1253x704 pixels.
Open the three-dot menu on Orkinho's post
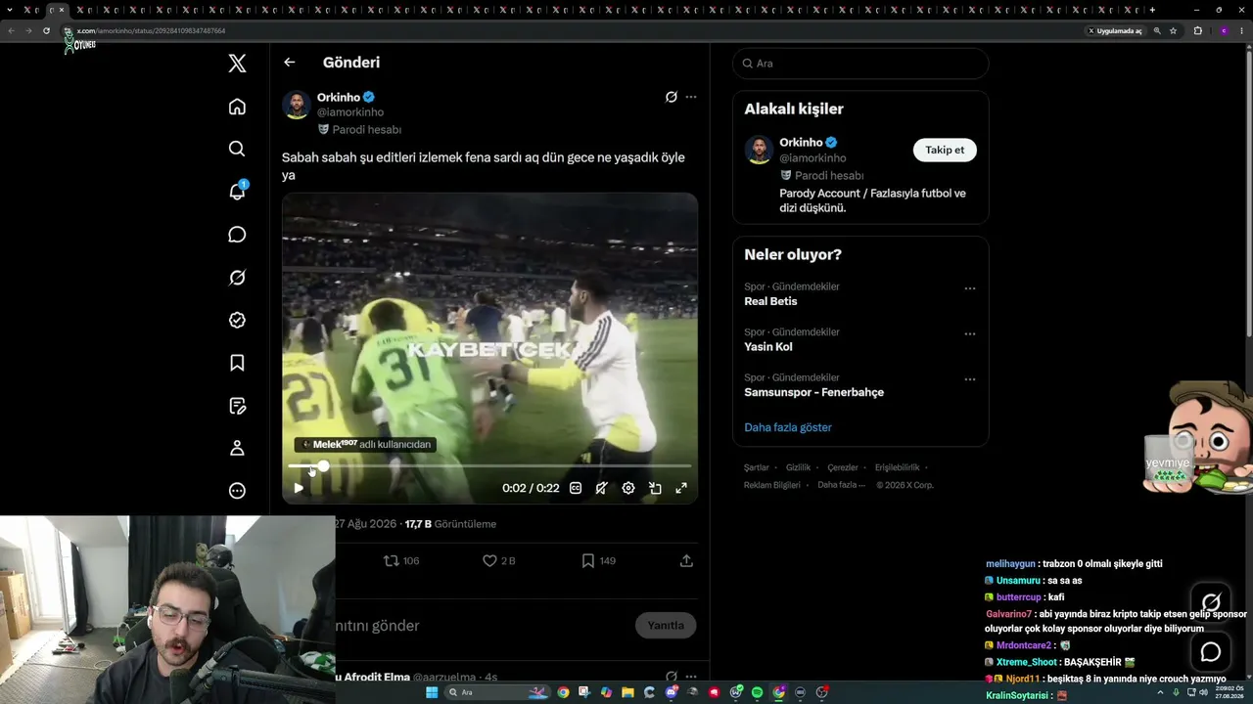pyautogui.click(x=691, y=97)
